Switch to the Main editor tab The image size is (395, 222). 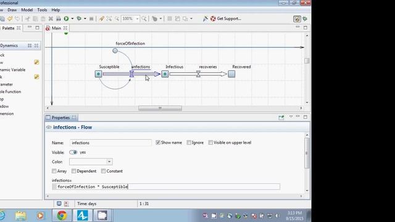pos(56,28)
